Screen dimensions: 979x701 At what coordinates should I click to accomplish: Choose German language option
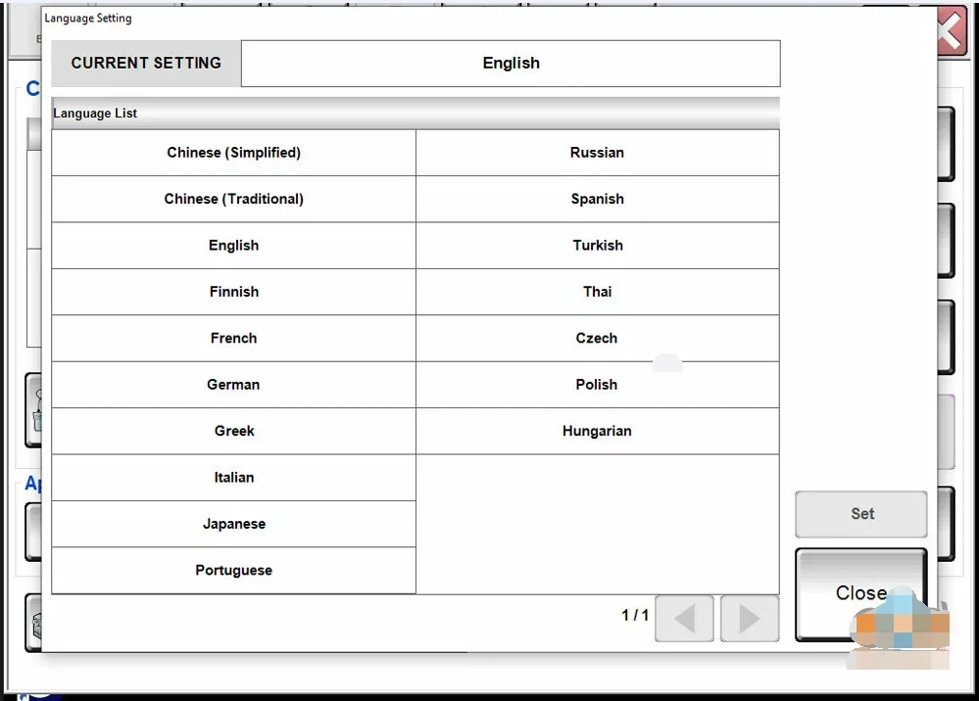(233, 385)
